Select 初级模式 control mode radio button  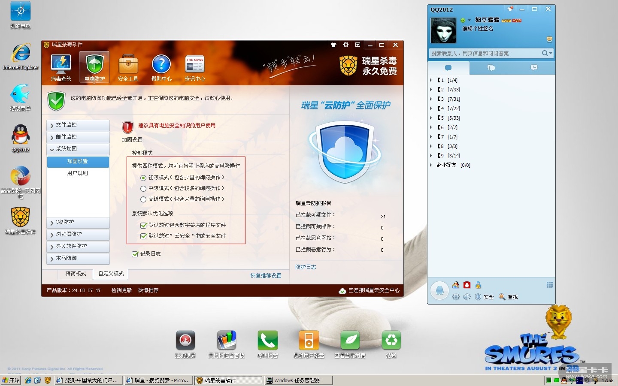pos(143,178)
